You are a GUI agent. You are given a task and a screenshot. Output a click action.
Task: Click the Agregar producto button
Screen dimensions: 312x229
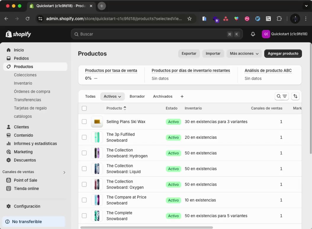[x=283, y=53]
